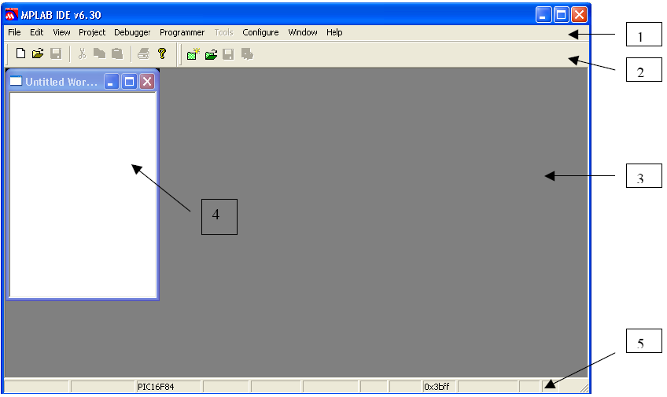Open the Edit menu
Image resolution: width=667 pixels, height=397 pixels.
(37, 32)
